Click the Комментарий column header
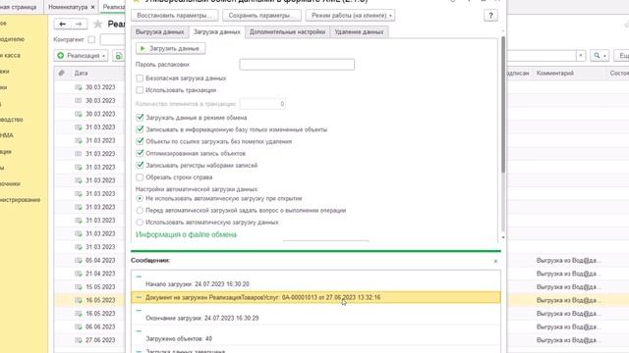 click(555, 74)
